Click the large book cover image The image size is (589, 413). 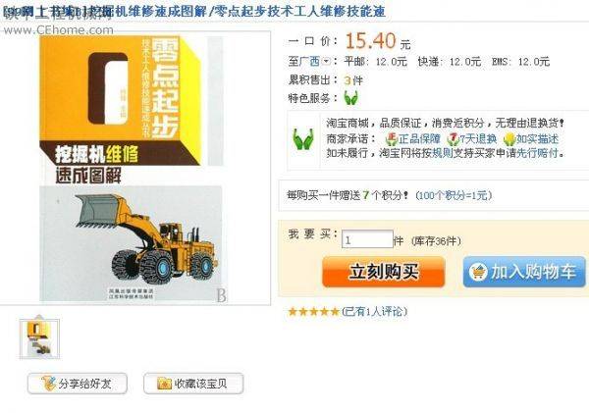coord(132,169)
